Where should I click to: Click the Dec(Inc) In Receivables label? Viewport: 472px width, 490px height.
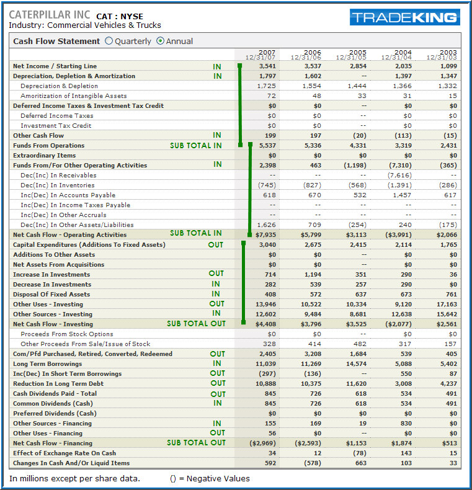coord(58,176)
